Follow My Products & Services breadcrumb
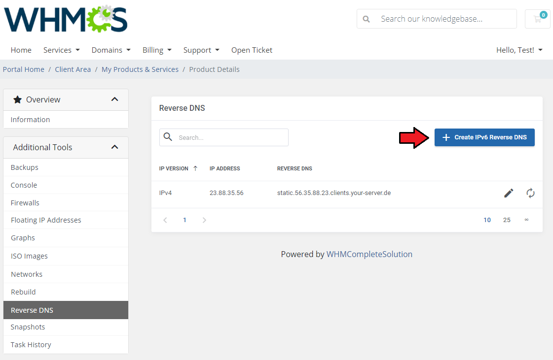Image resolution: width=553 pixels, height=360 pixels. [140, 69]
